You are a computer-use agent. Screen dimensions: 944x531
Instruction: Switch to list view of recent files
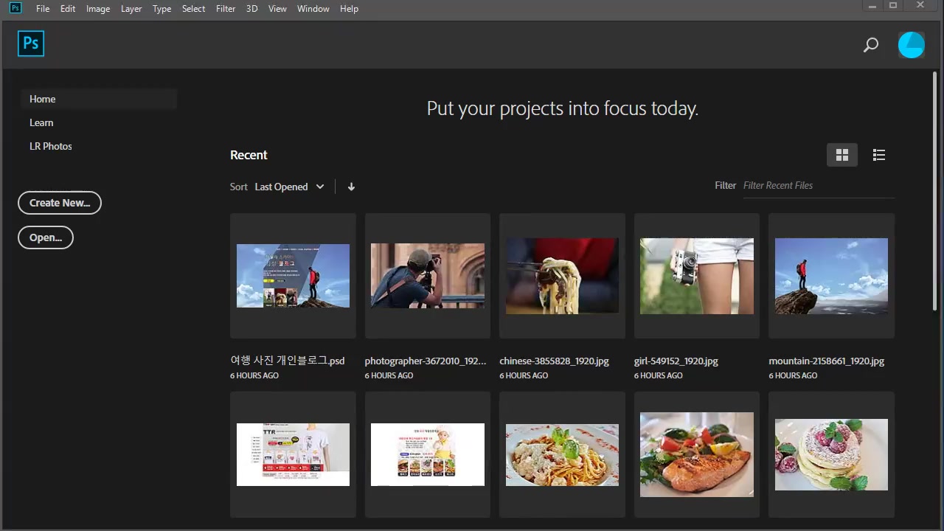(878, 155)
